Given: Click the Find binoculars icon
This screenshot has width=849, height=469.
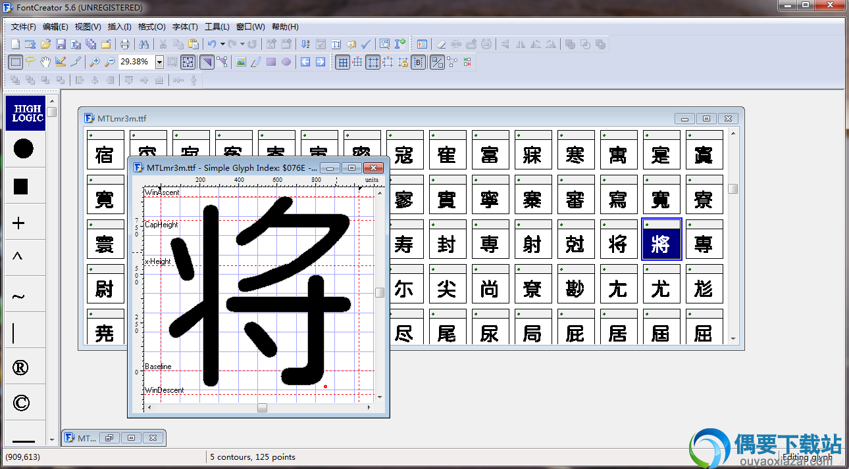Looking at the screenshot, I should (144, 44).
